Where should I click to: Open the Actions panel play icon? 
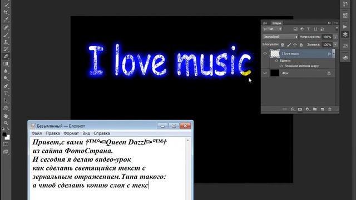[x=345, y=27]
